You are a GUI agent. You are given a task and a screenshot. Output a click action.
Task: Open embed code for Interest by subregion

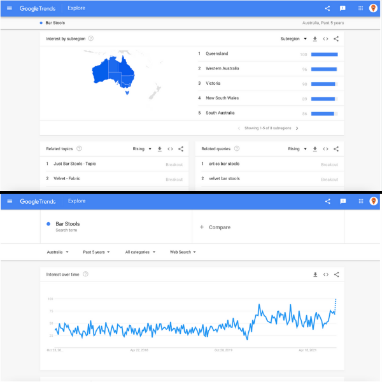pyautogui.click(x=325, y=39)
